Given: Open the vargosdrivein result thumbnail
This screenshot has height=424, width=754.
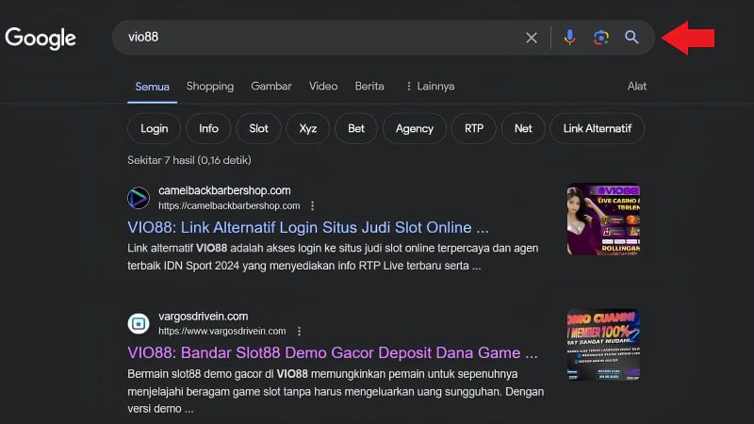Looking at the screenshot, I should coord(603,345).
